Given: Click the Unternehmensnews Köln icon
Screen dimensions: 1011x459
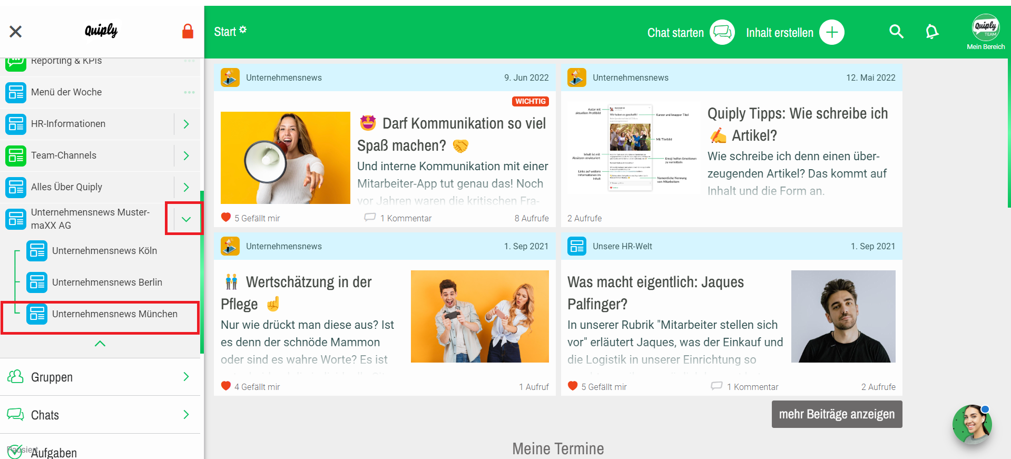Looking at the screenshot, I should [37, 251].
